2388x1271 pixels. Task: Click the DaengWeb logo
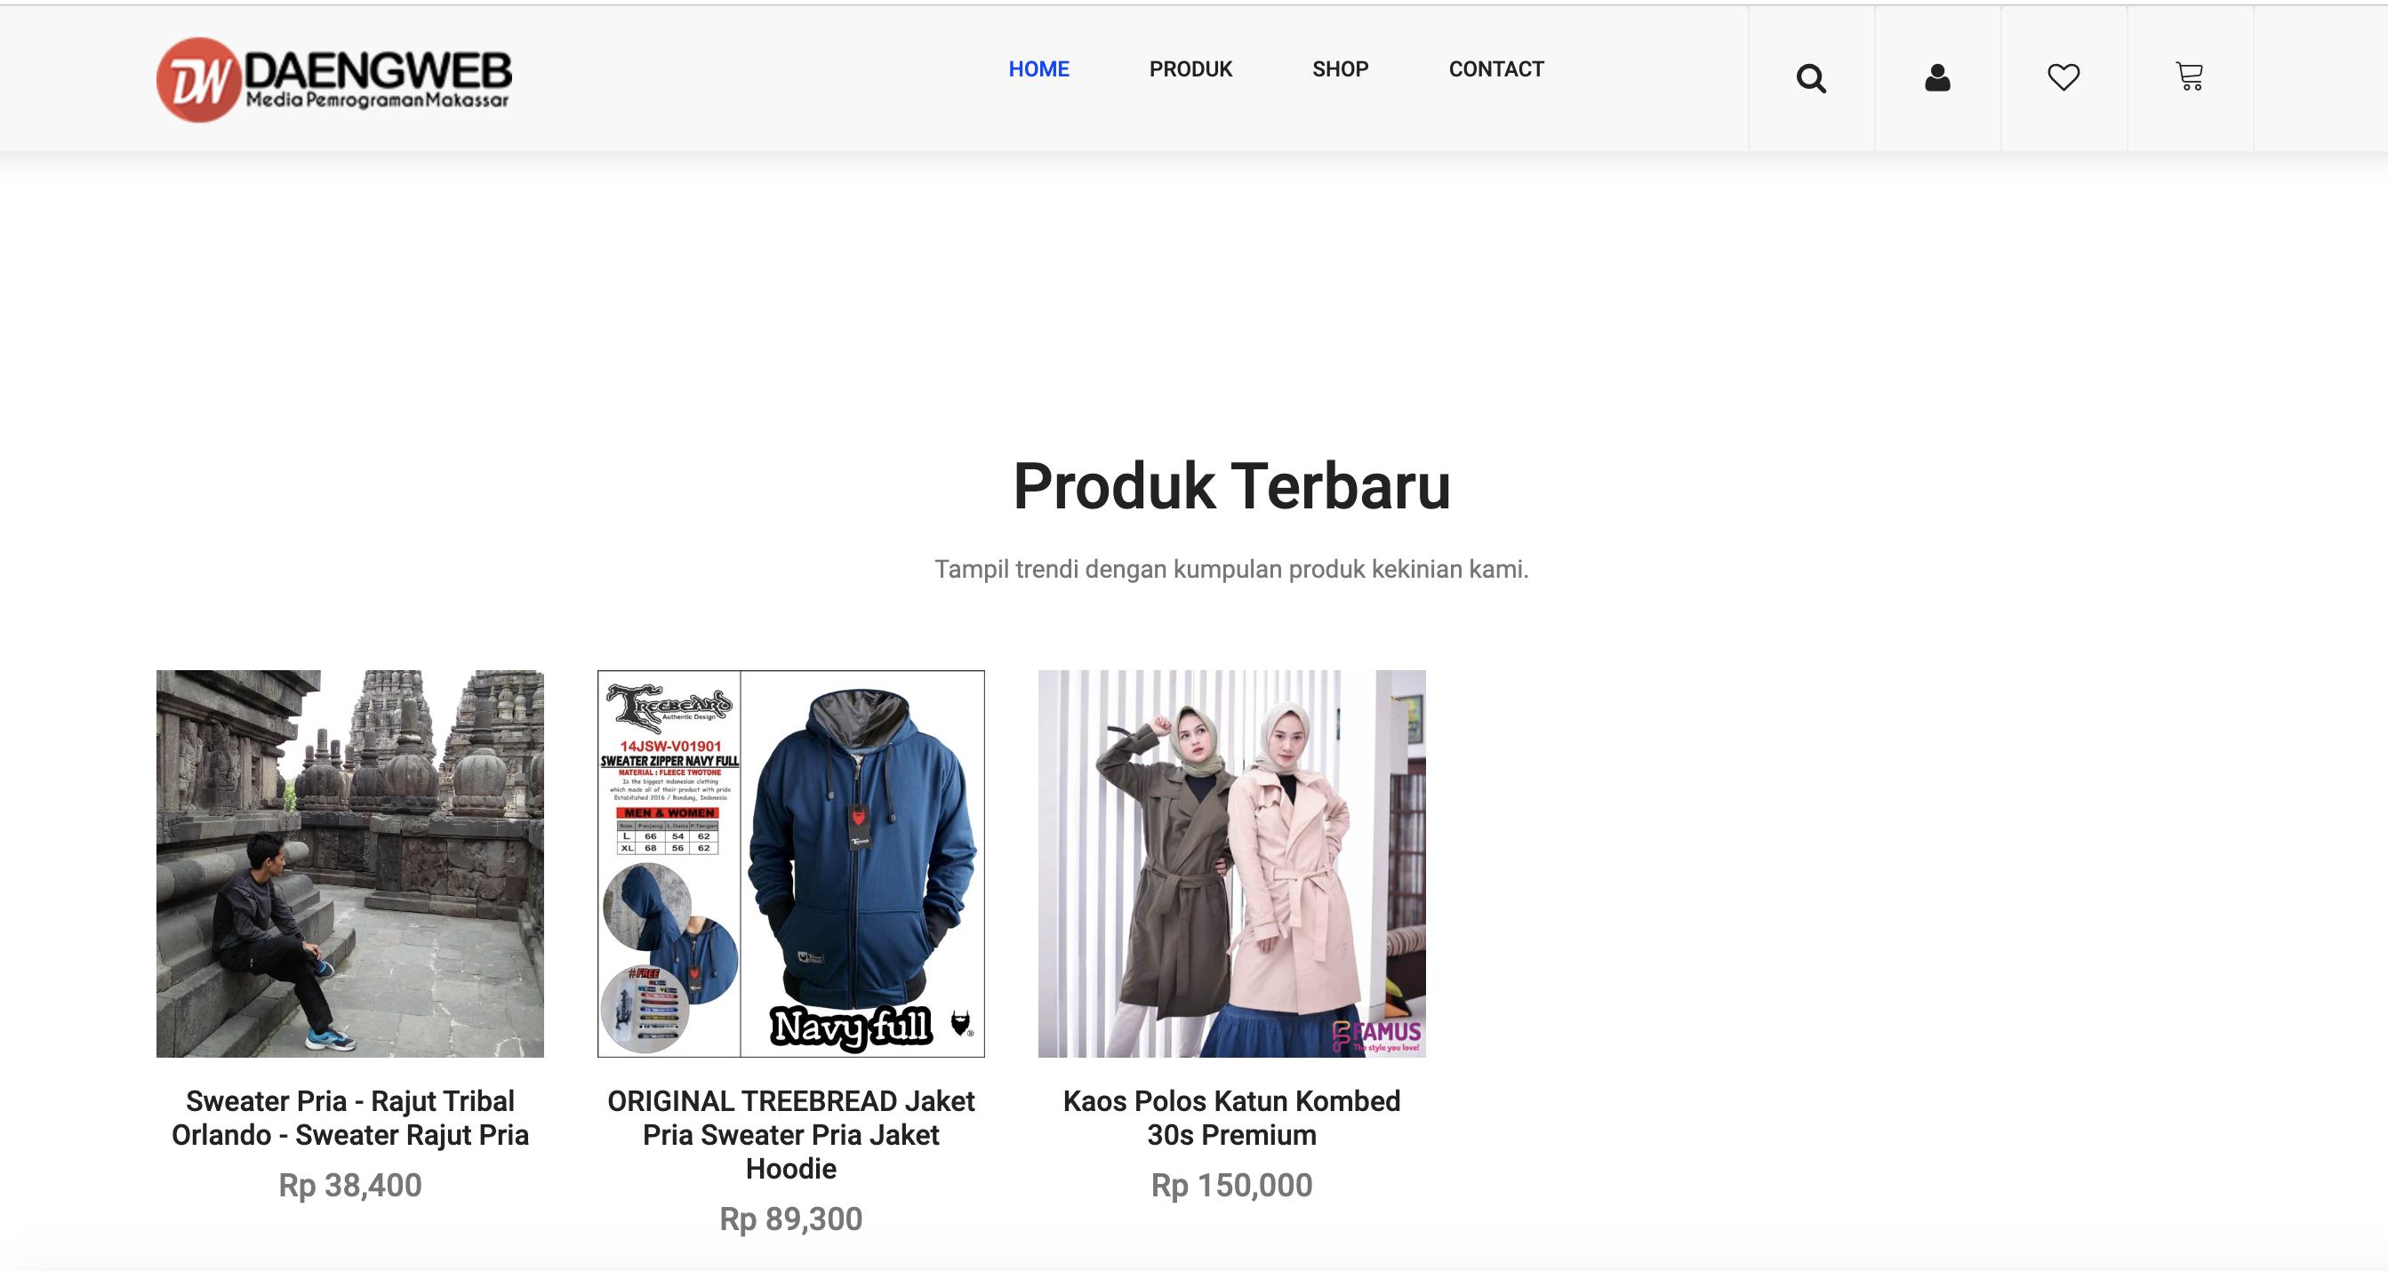(333, 80)
